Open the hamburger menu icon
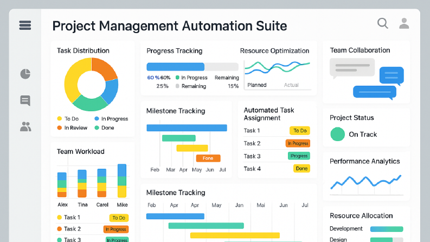Screen dimensions: 430x242 [25, 26]
